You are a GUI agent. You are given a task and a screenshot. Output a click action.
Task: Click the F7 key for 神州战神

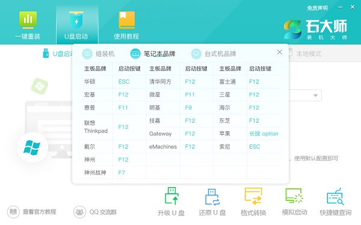(122, 173)
